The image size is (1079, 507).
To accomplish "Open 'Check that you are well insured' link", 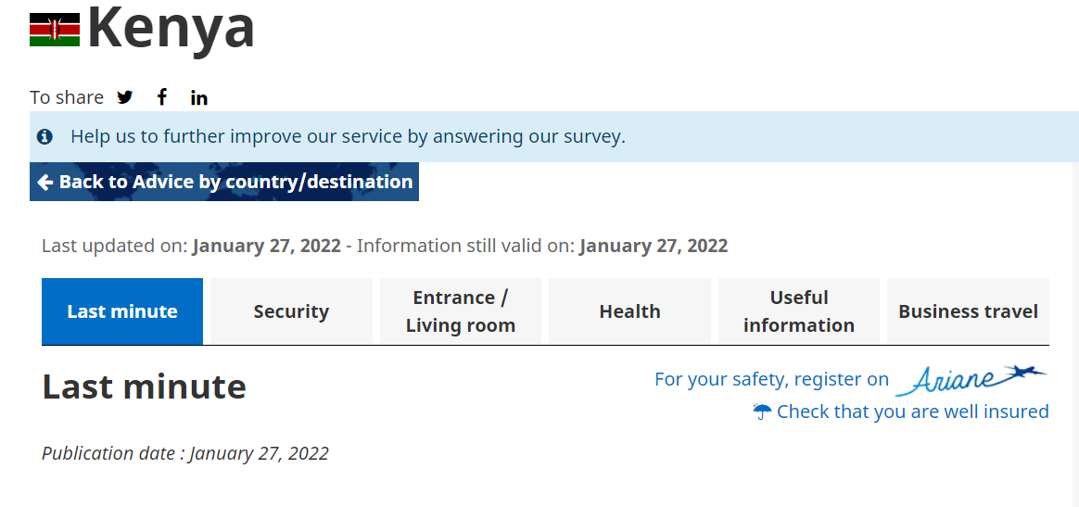I will point(912,412).
